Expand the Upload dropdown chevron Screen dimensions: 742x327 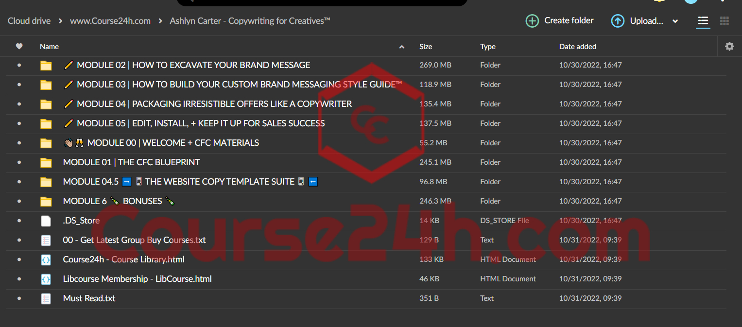pos(675,21)
